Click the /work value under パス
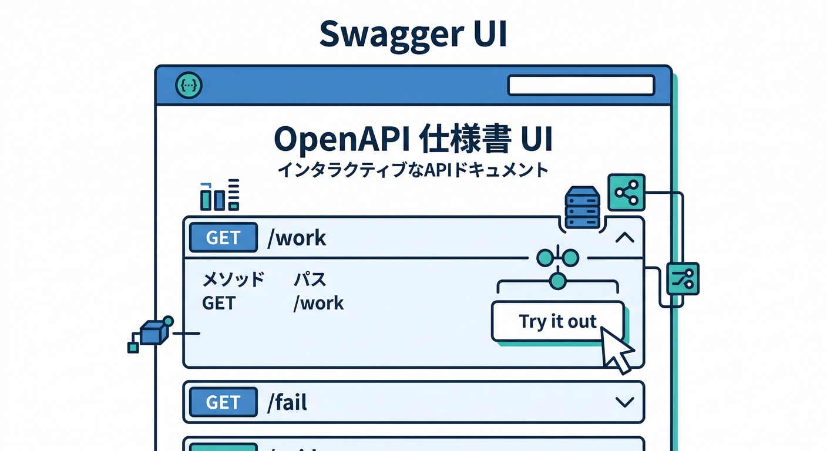The height and width of the screenshot is (451, 827). point(318,303)
